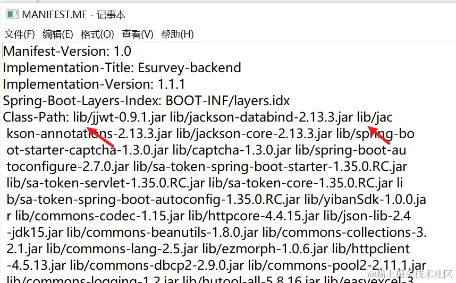
Task: Click the 'Spring-Boot-Layers-Index:' key text
Action: point(82,101)
